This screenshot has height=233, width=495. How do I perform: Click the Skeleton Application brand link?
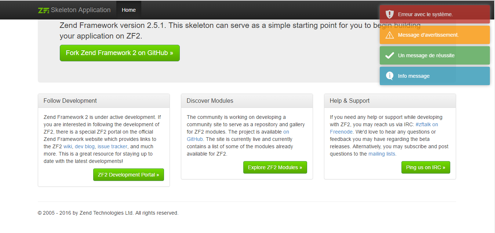[80, 10]
